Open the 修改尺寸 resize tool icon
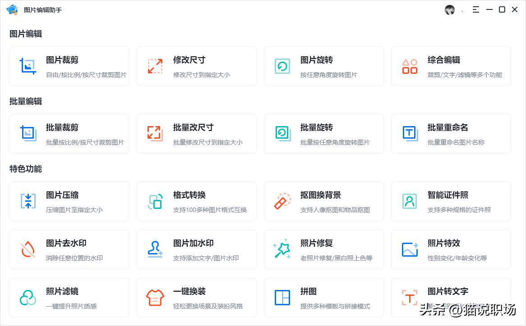 coord(155,66)
